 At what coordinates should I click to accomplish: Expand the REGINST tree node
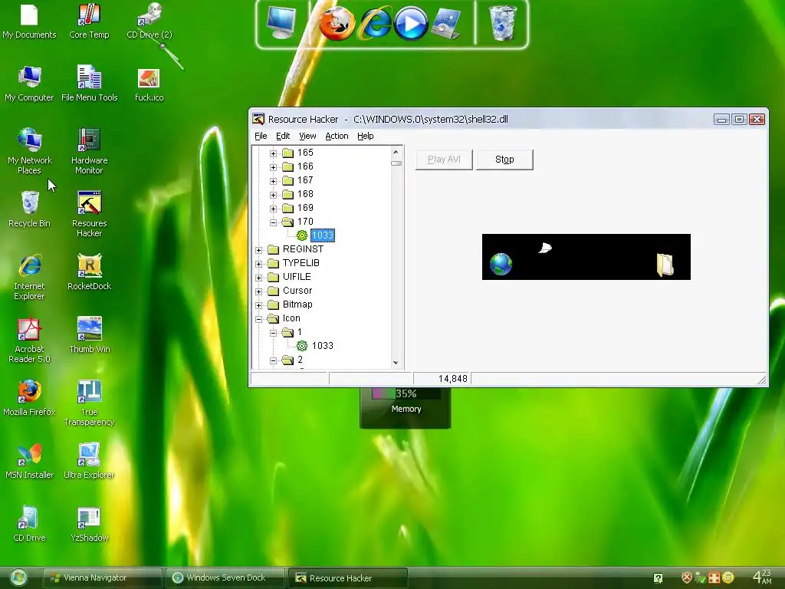(259, 250)
